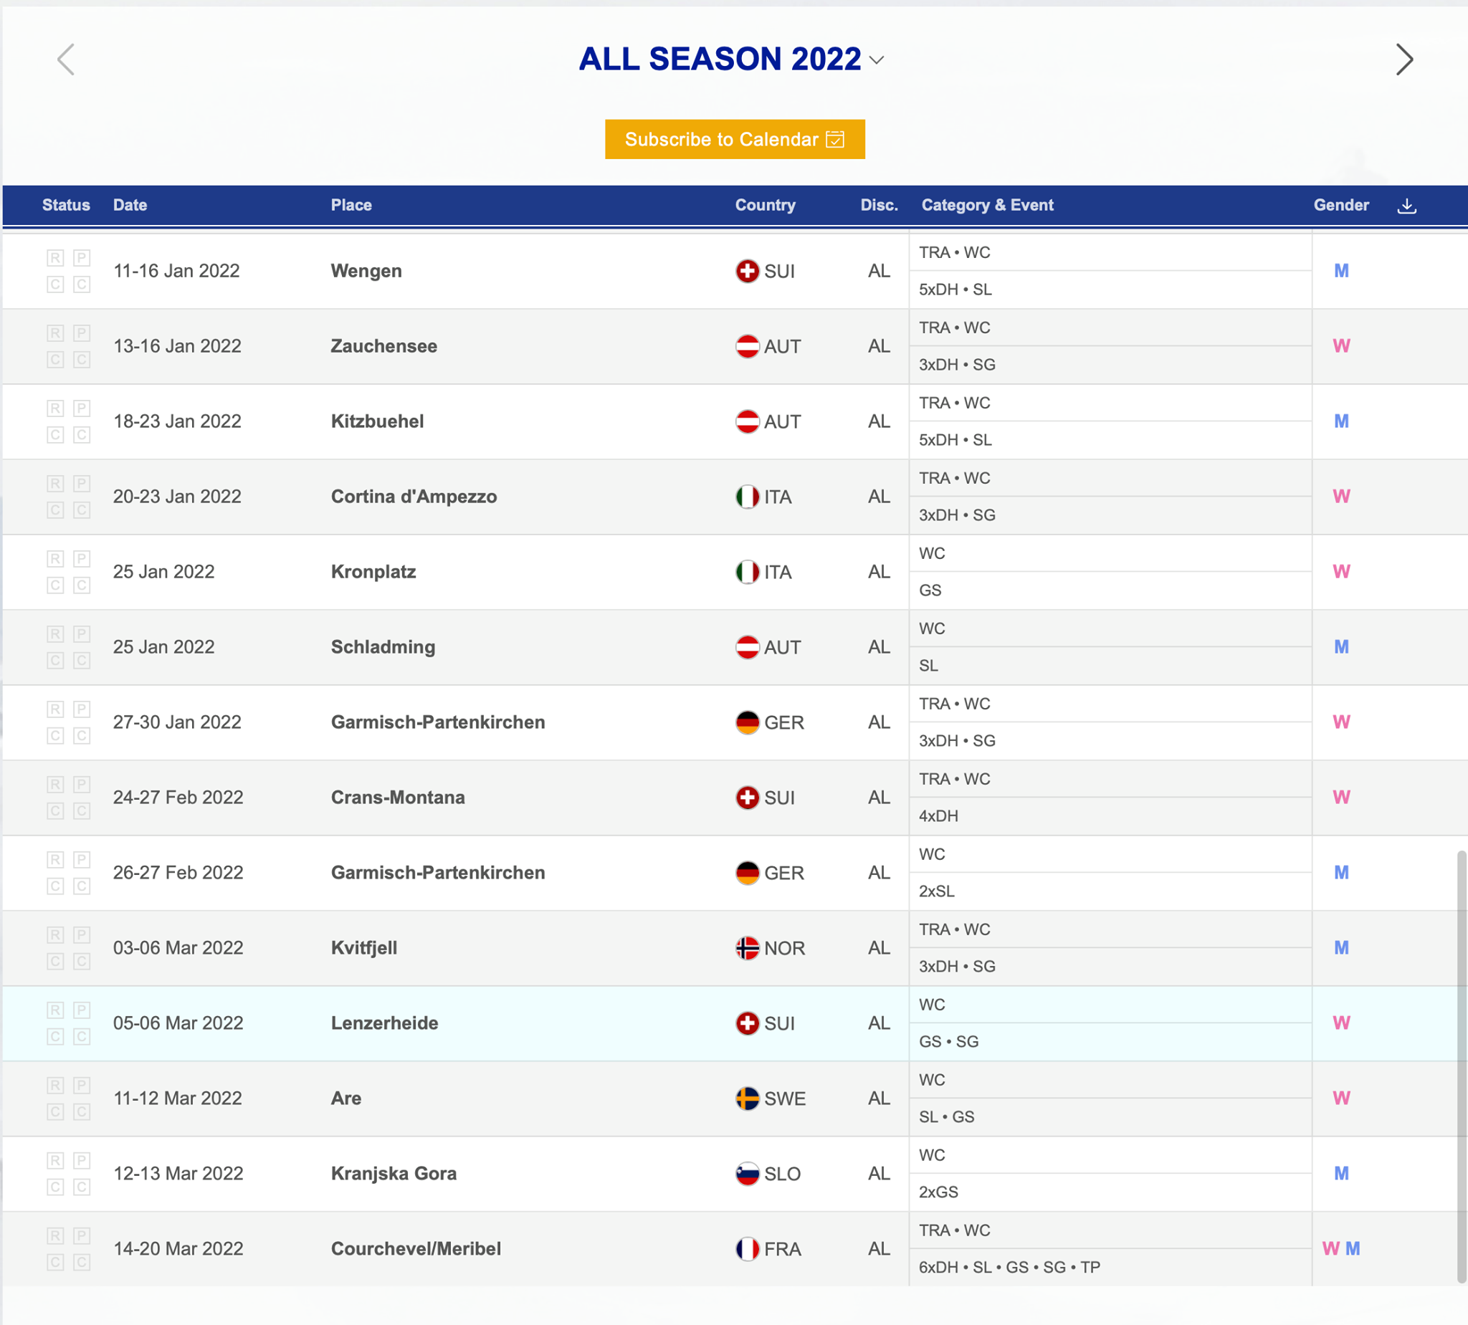1468x1325 pixels.
Task: Click the Category & Event column header
Action: pyautogui.click(x=988, y=205)
